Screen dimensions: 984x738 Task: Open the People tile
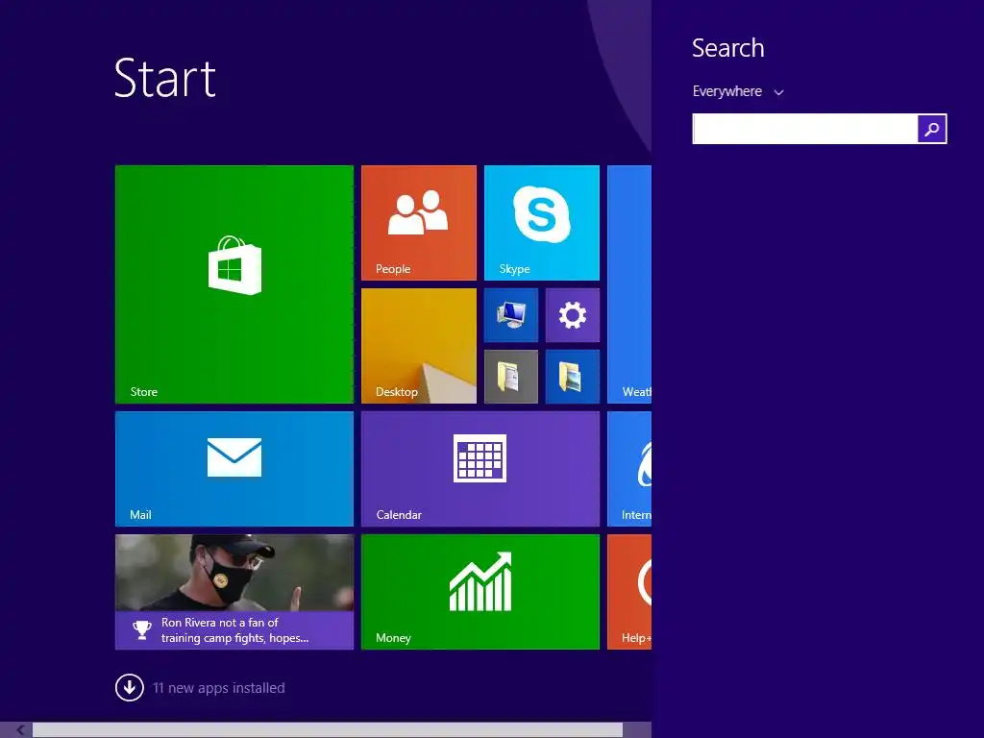[x=419, y=223]
